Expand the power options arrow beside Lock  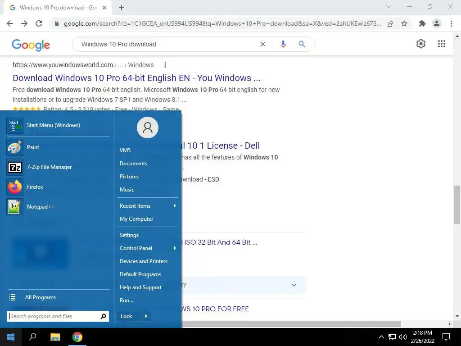click(x=146, y=316)
